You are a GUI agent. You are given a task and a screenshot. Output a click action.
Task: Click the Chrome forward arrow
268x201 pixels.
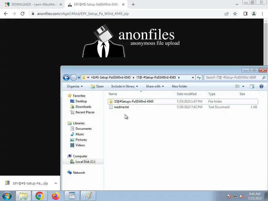tap(14, 14)
